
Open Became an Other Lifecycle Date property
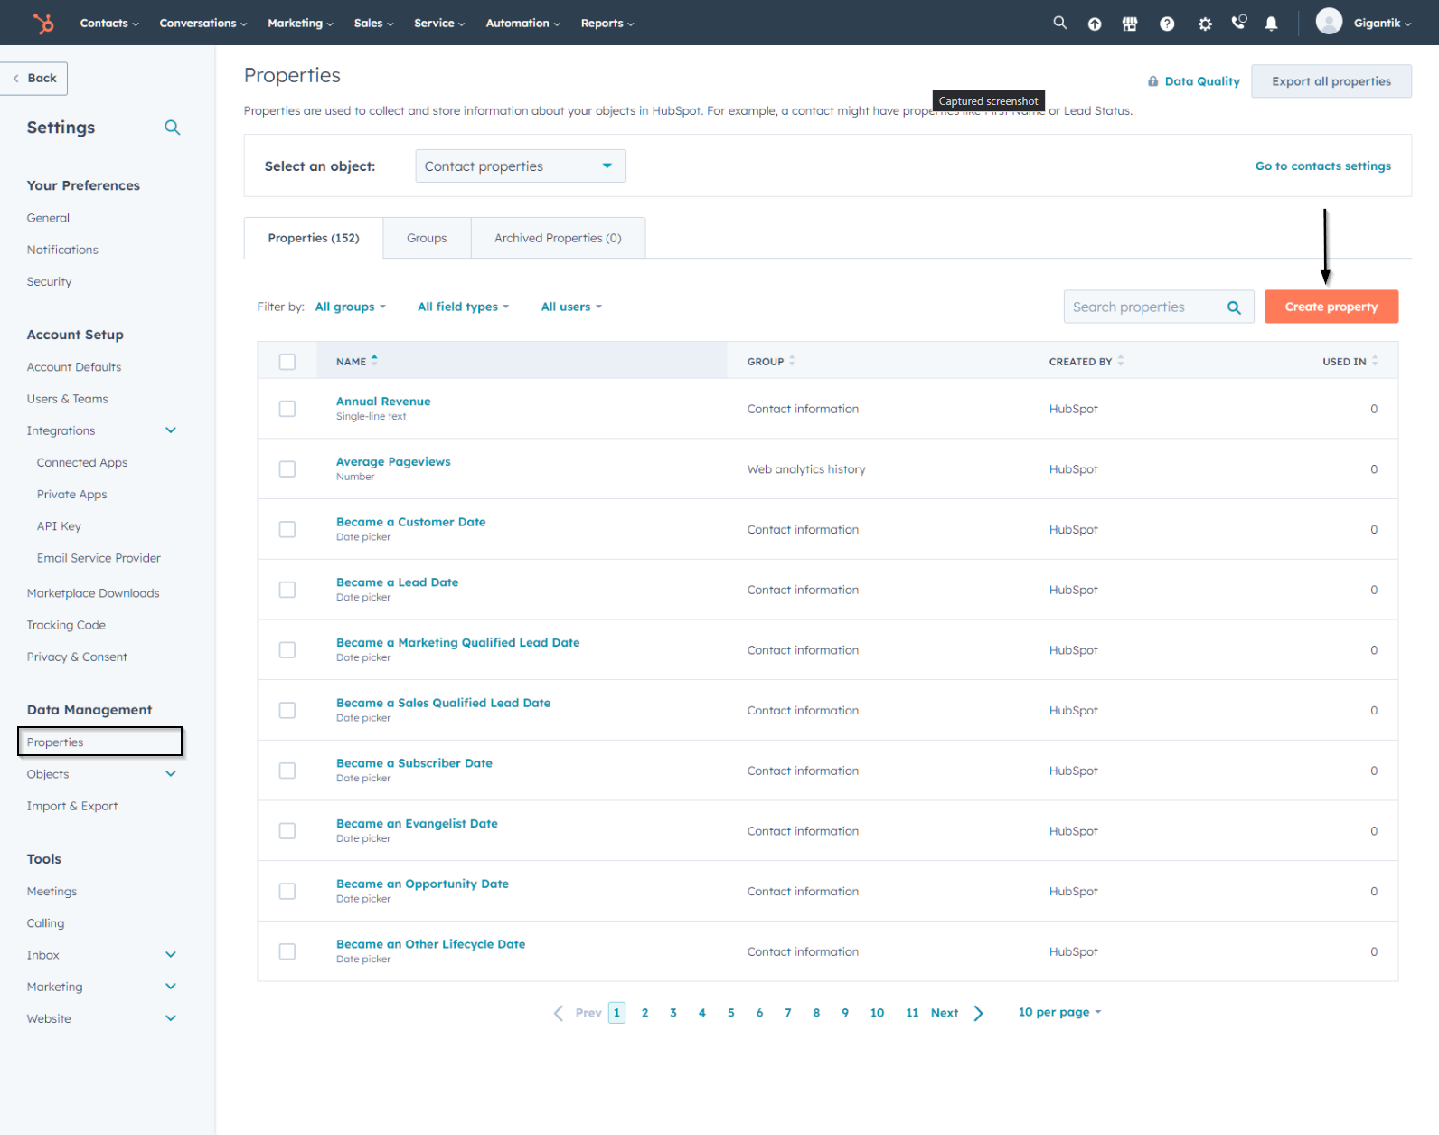[x=430, y=944]
